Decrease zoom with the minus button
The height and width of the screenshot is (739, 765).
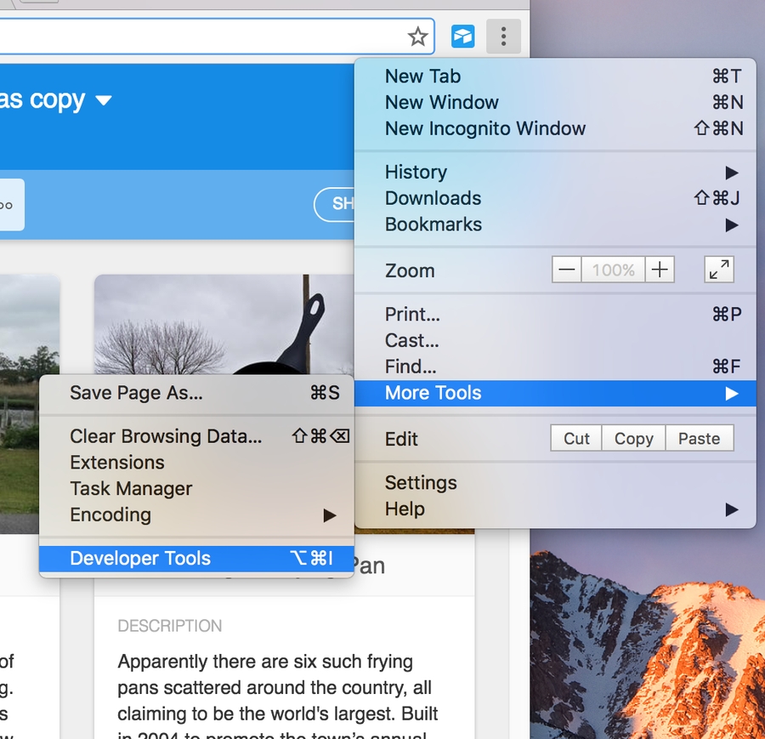(x=567, y=270)
